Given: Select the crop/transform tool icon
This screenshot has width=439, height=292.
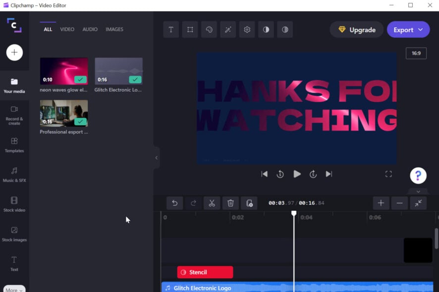Looking at the screenshot, I should point(190,29).
